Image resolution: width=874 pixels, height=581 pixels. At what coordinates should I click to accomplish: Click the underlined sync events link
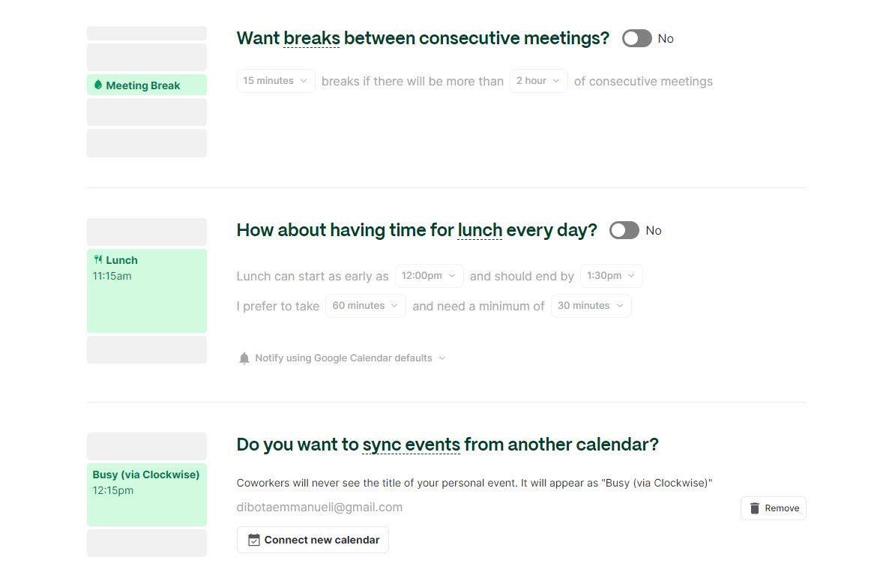[411, 445]
